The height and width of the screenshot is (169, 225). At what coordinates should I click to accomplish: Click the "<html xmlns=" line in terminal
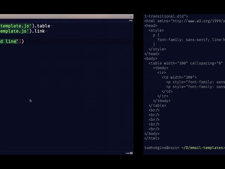(185, 21)
